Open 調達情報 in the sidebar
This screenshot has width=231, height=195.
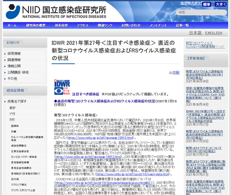(x=14, y=60)
